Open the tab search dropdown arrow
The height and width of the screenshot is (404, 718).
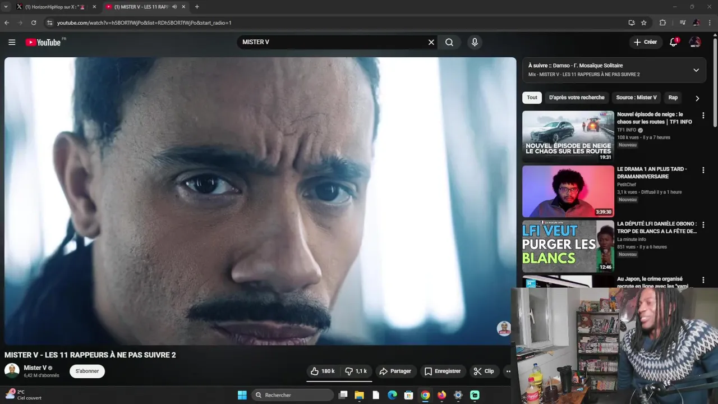tap(6, 7)
